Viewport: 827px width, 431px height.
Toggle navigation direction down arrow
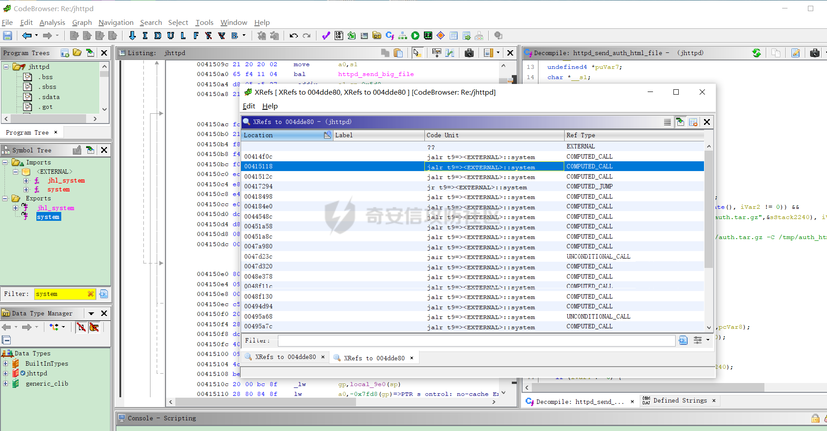click(x=132, y=36)
